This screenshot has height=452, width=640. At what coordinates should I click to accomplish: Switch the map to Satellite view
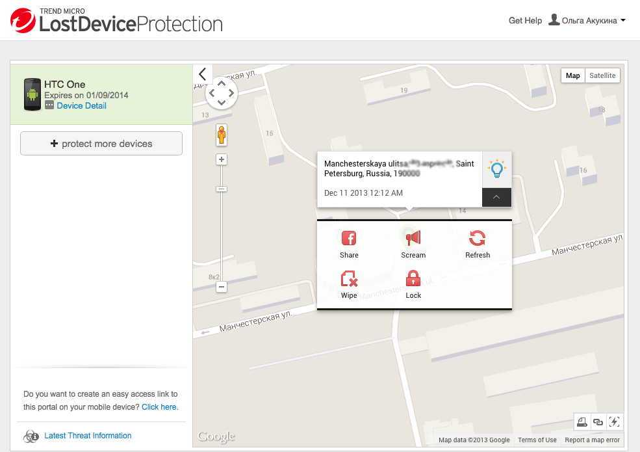(602, 75)
